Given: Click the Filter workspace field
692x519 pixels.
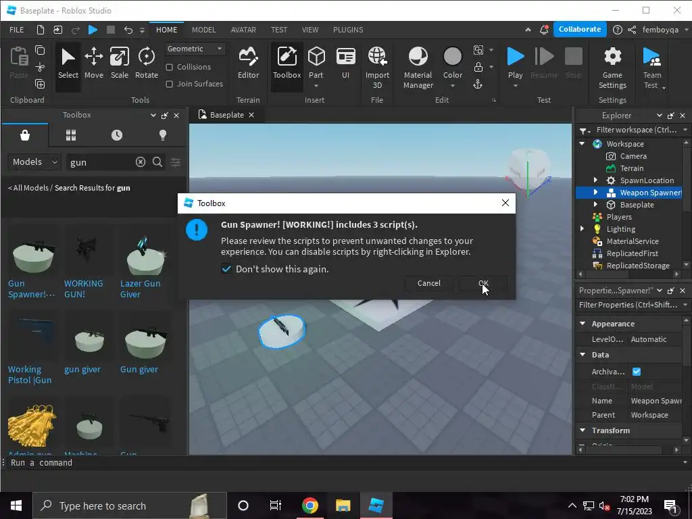Looking at the screenshot, I should (636, 130).
